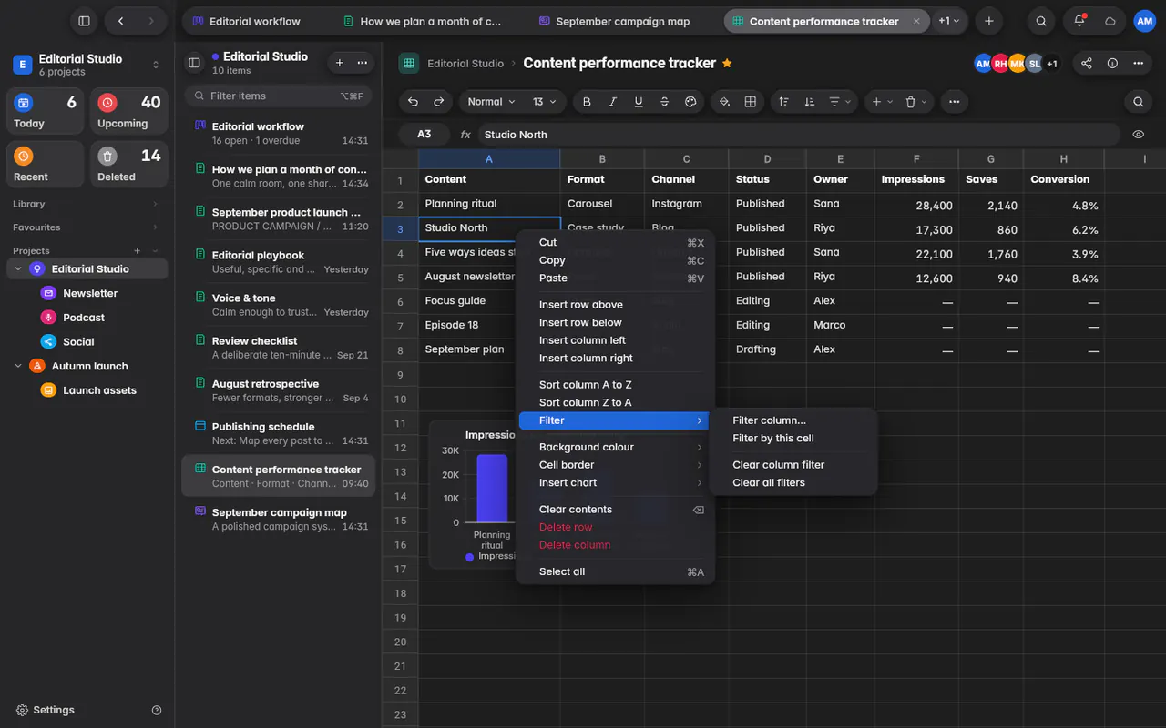Open global search magnifier in top bar
Screen dimensions: 1166x728
(x=1041, y=21)
